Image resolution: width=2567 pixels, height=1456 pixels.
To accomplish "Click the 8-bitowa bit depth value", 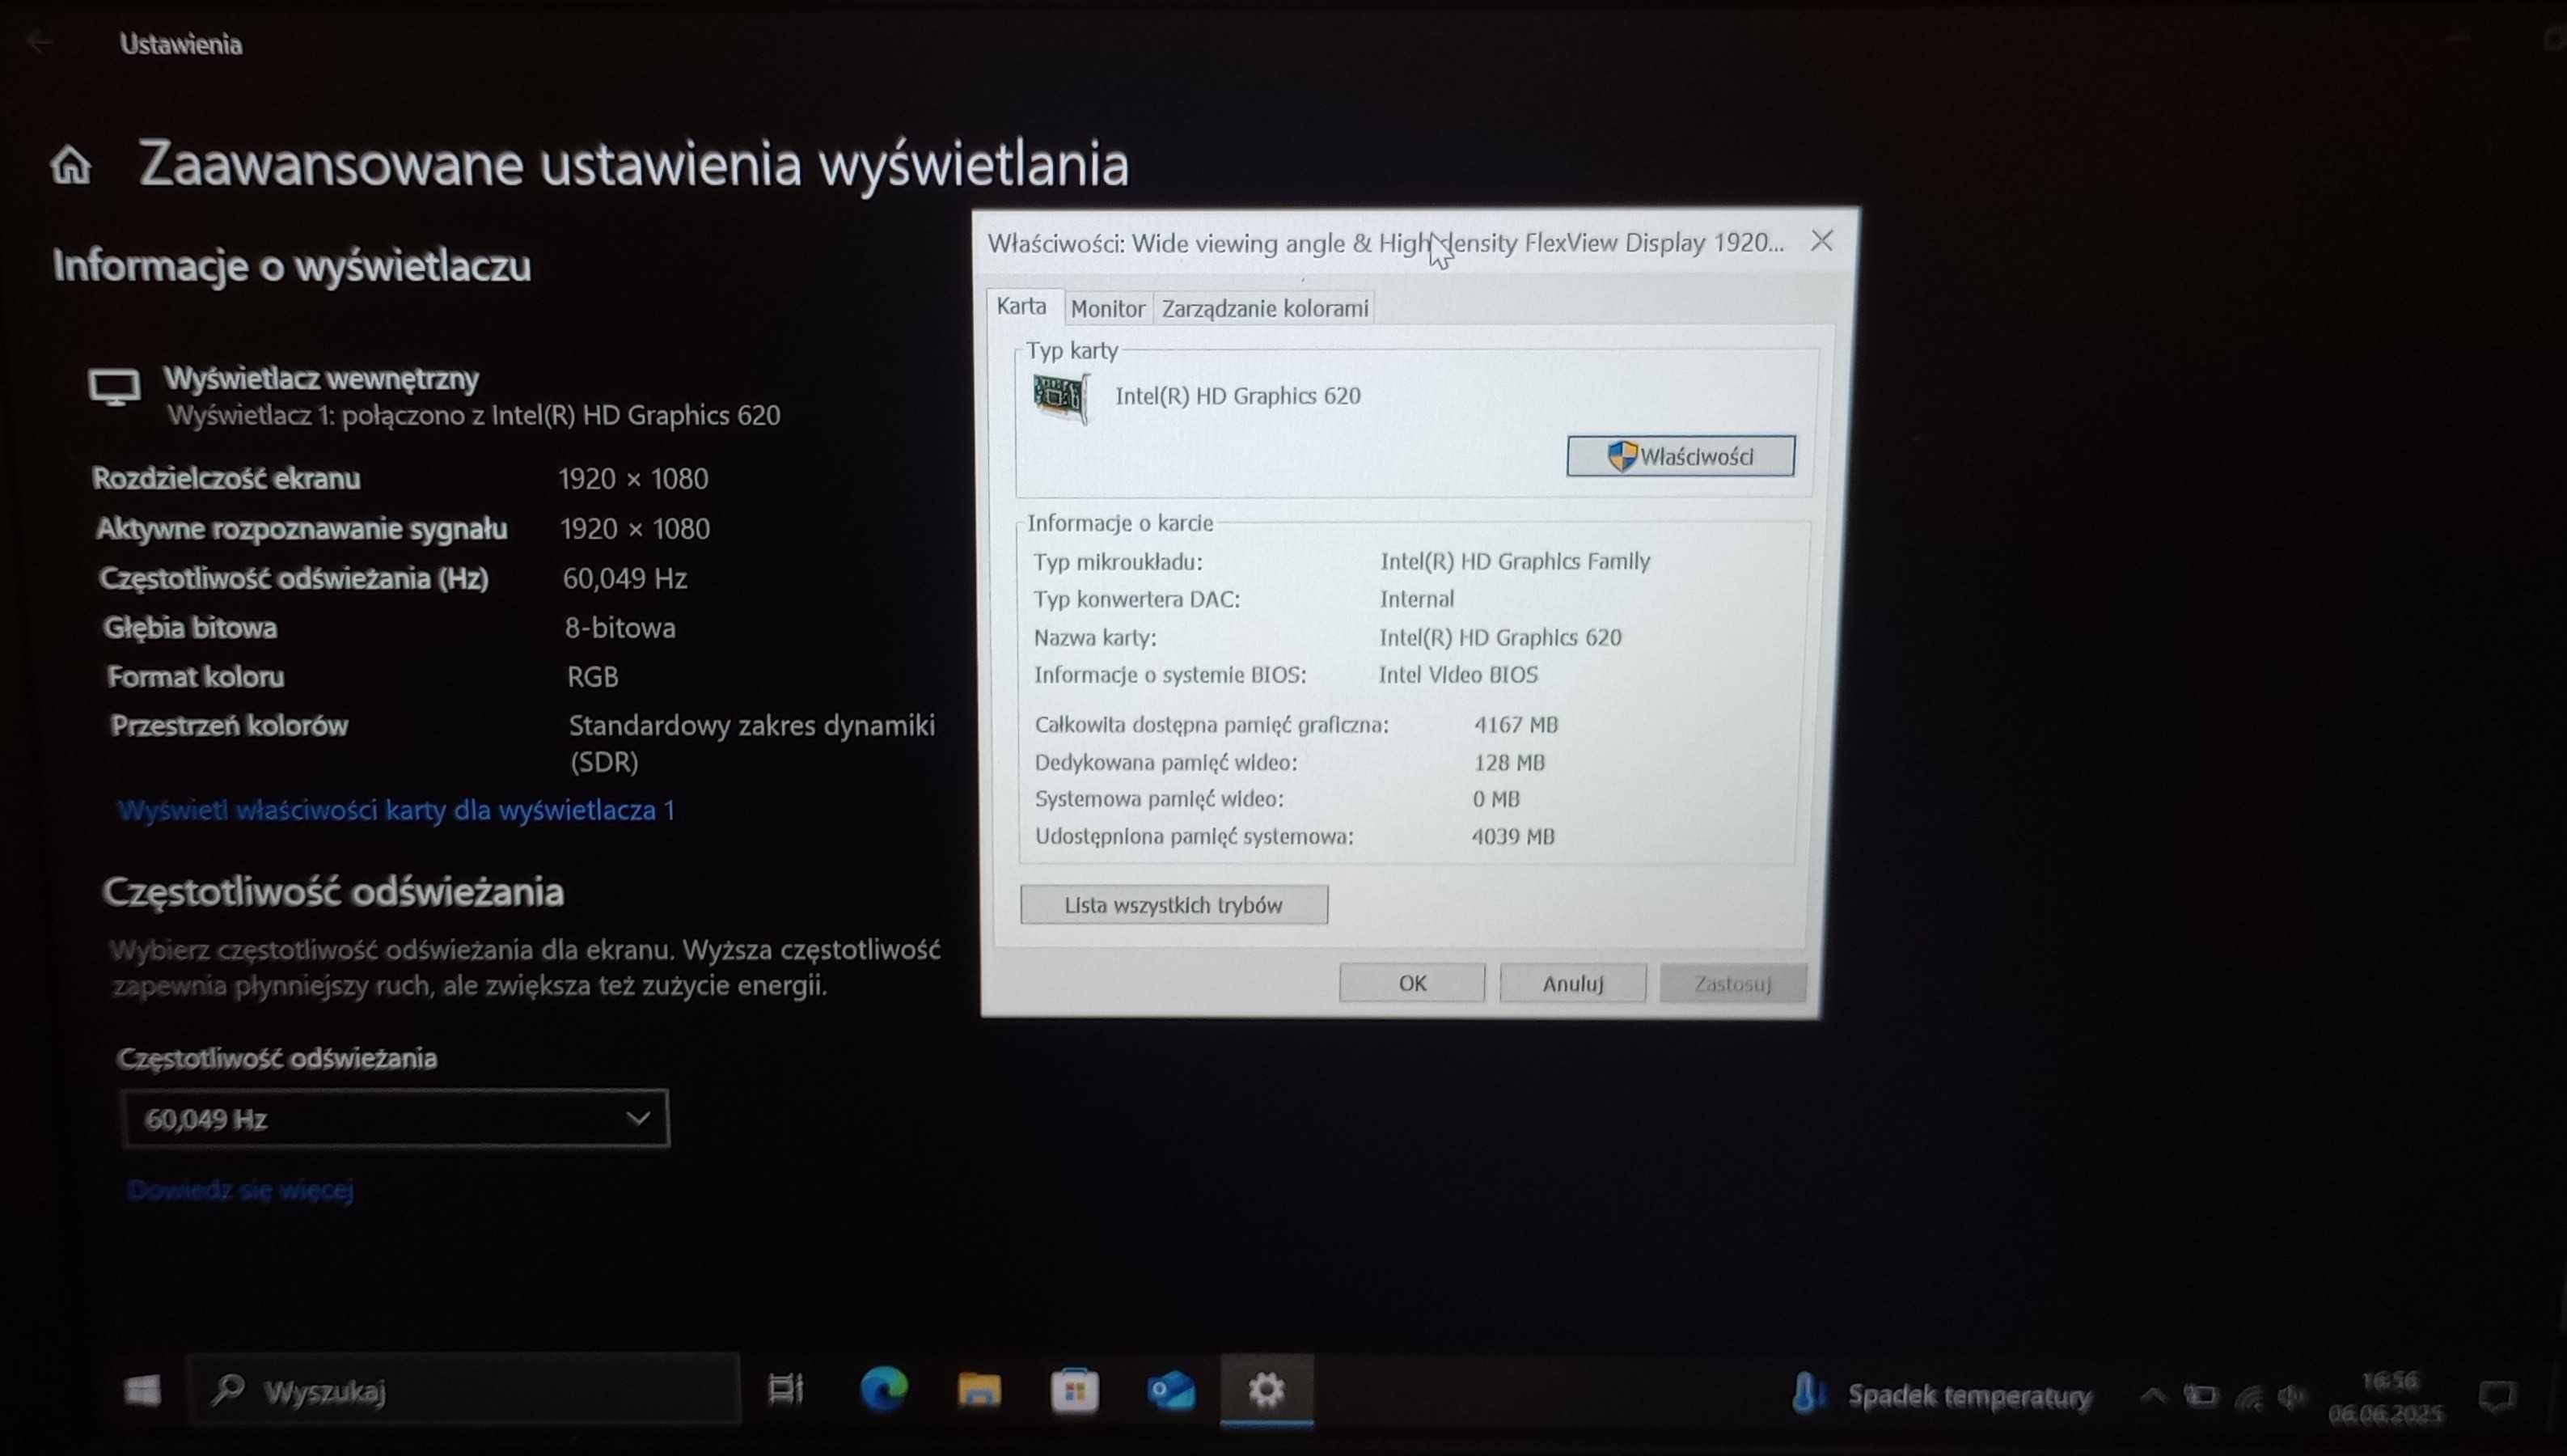I will pyautogui.click(x=620, y=627).
